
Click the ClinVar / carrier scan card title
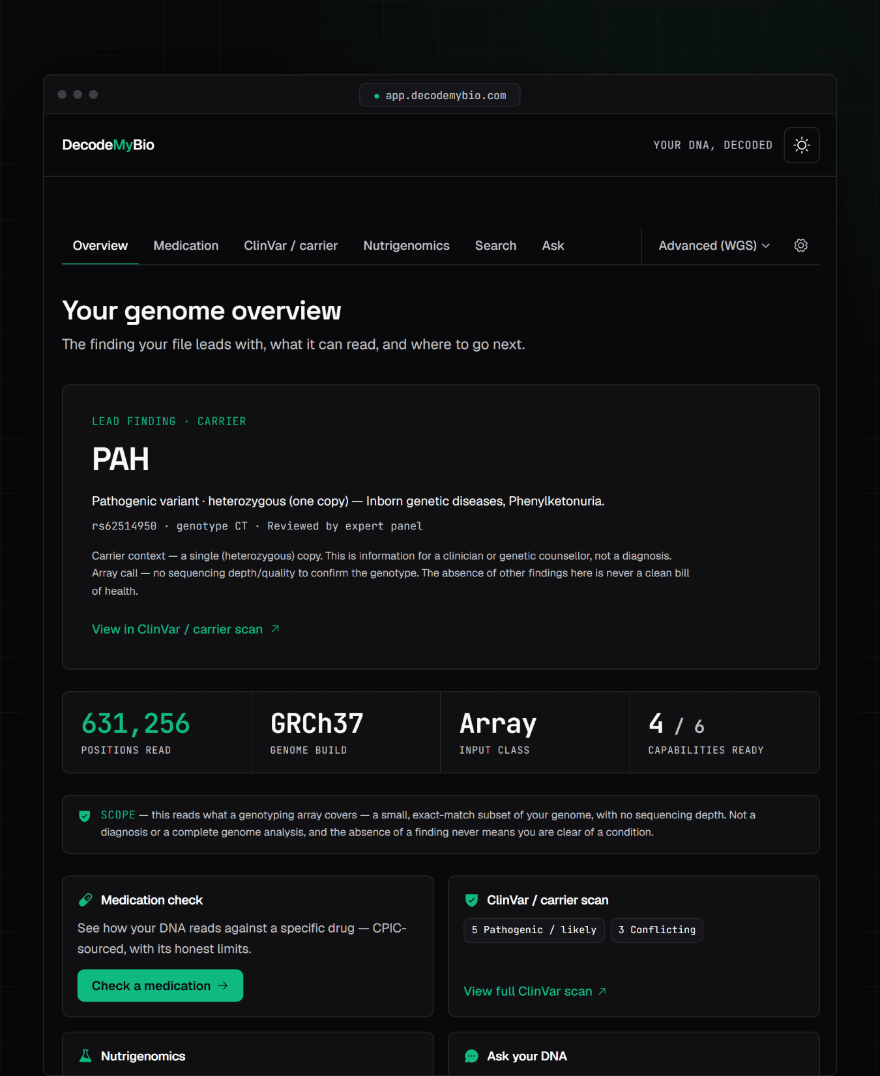click(548, 900)
